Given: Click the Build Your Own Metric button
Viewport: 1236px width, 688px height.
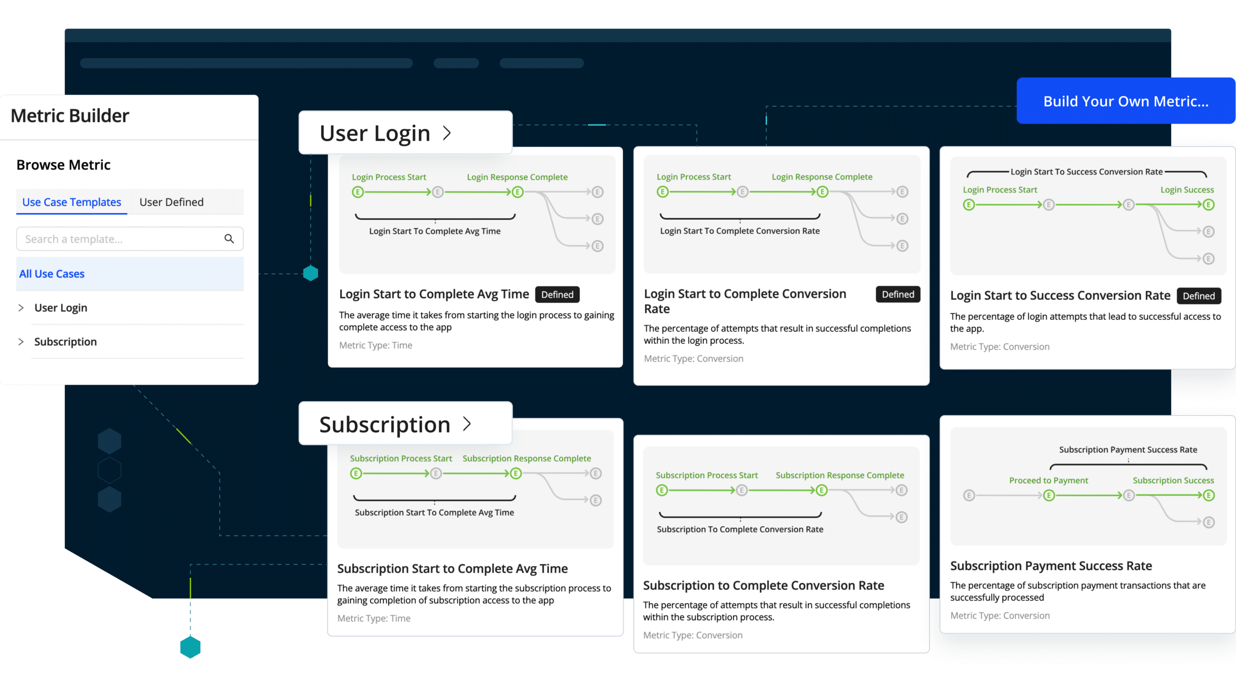Looking at the screenshot, I should click(1125, 101).
